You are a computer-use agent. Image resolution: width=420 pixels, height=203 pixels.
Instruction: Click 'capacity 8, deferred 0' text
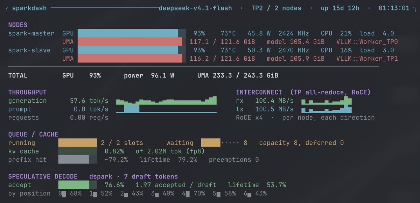point(301,143)
